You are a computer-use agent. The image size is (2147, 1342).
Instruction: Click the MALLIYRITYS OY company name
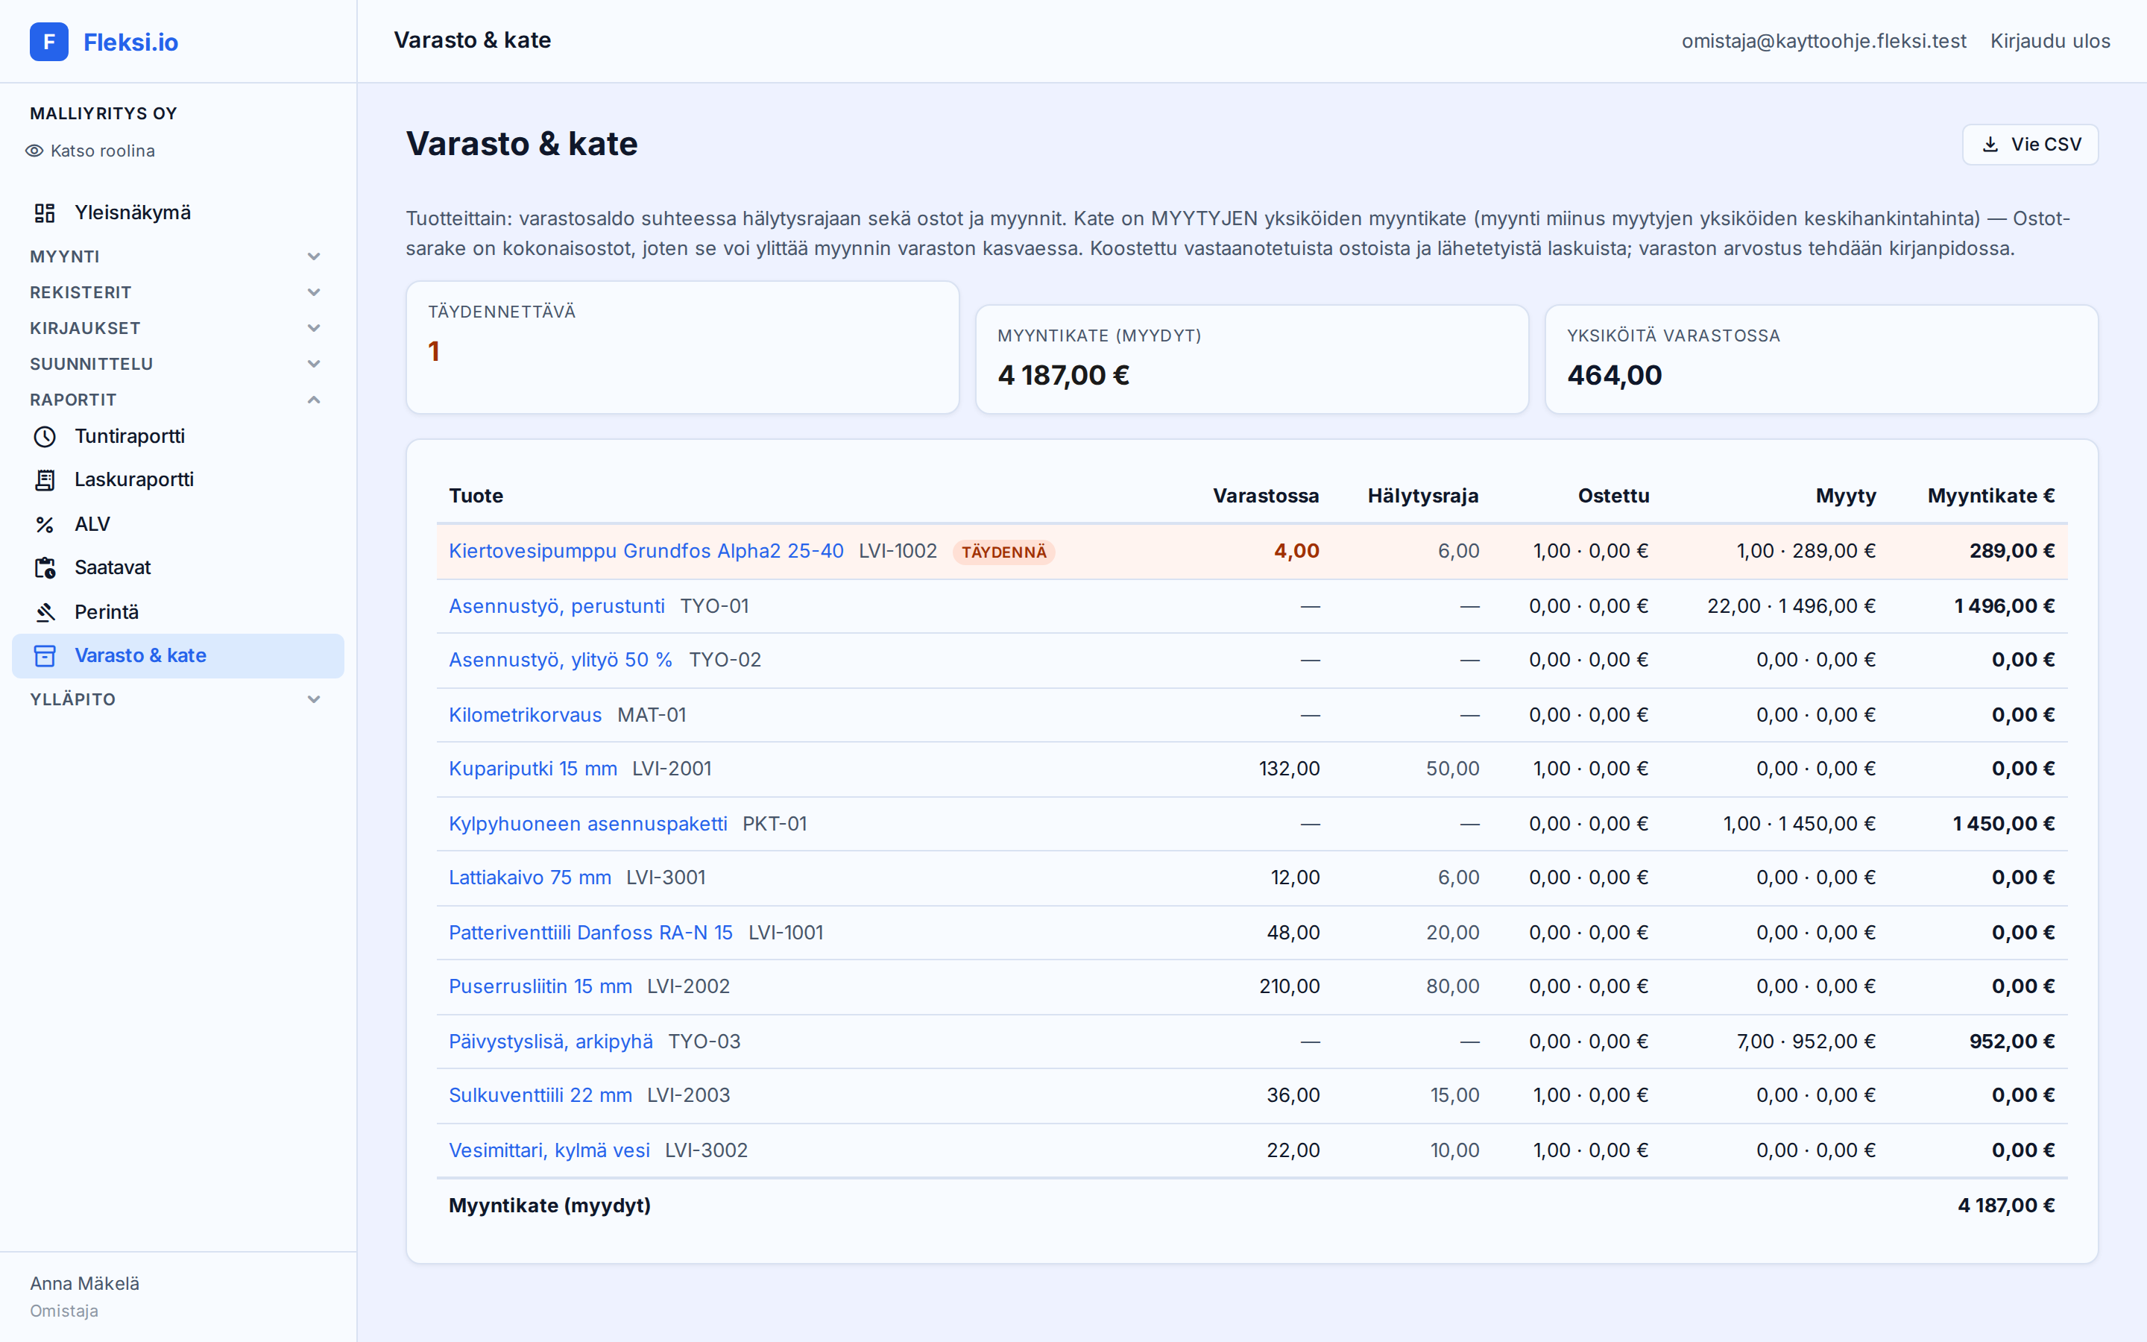tap(104, 113)
